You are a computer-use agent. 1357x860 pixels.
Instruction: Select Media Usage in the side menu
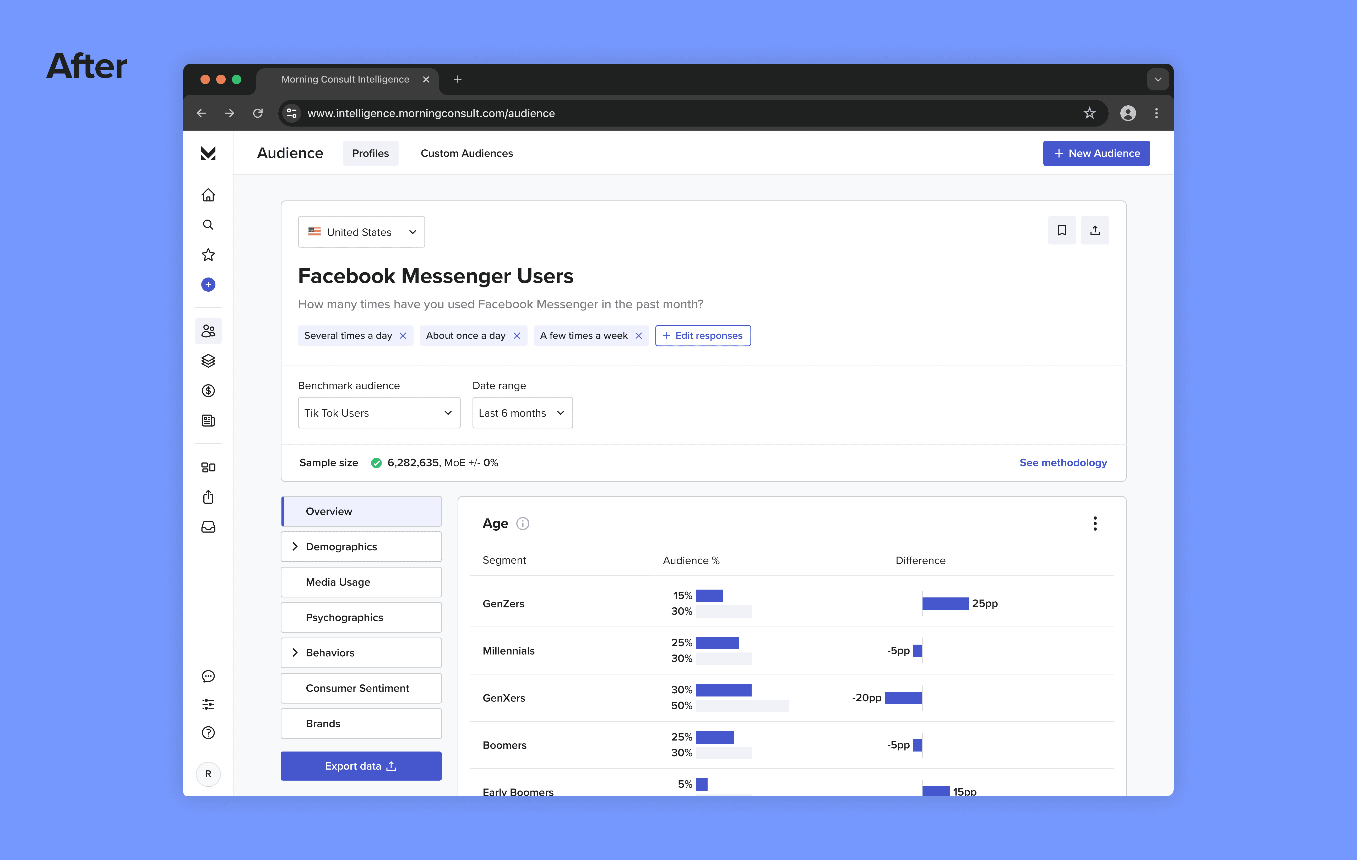(x=361, y=582)
